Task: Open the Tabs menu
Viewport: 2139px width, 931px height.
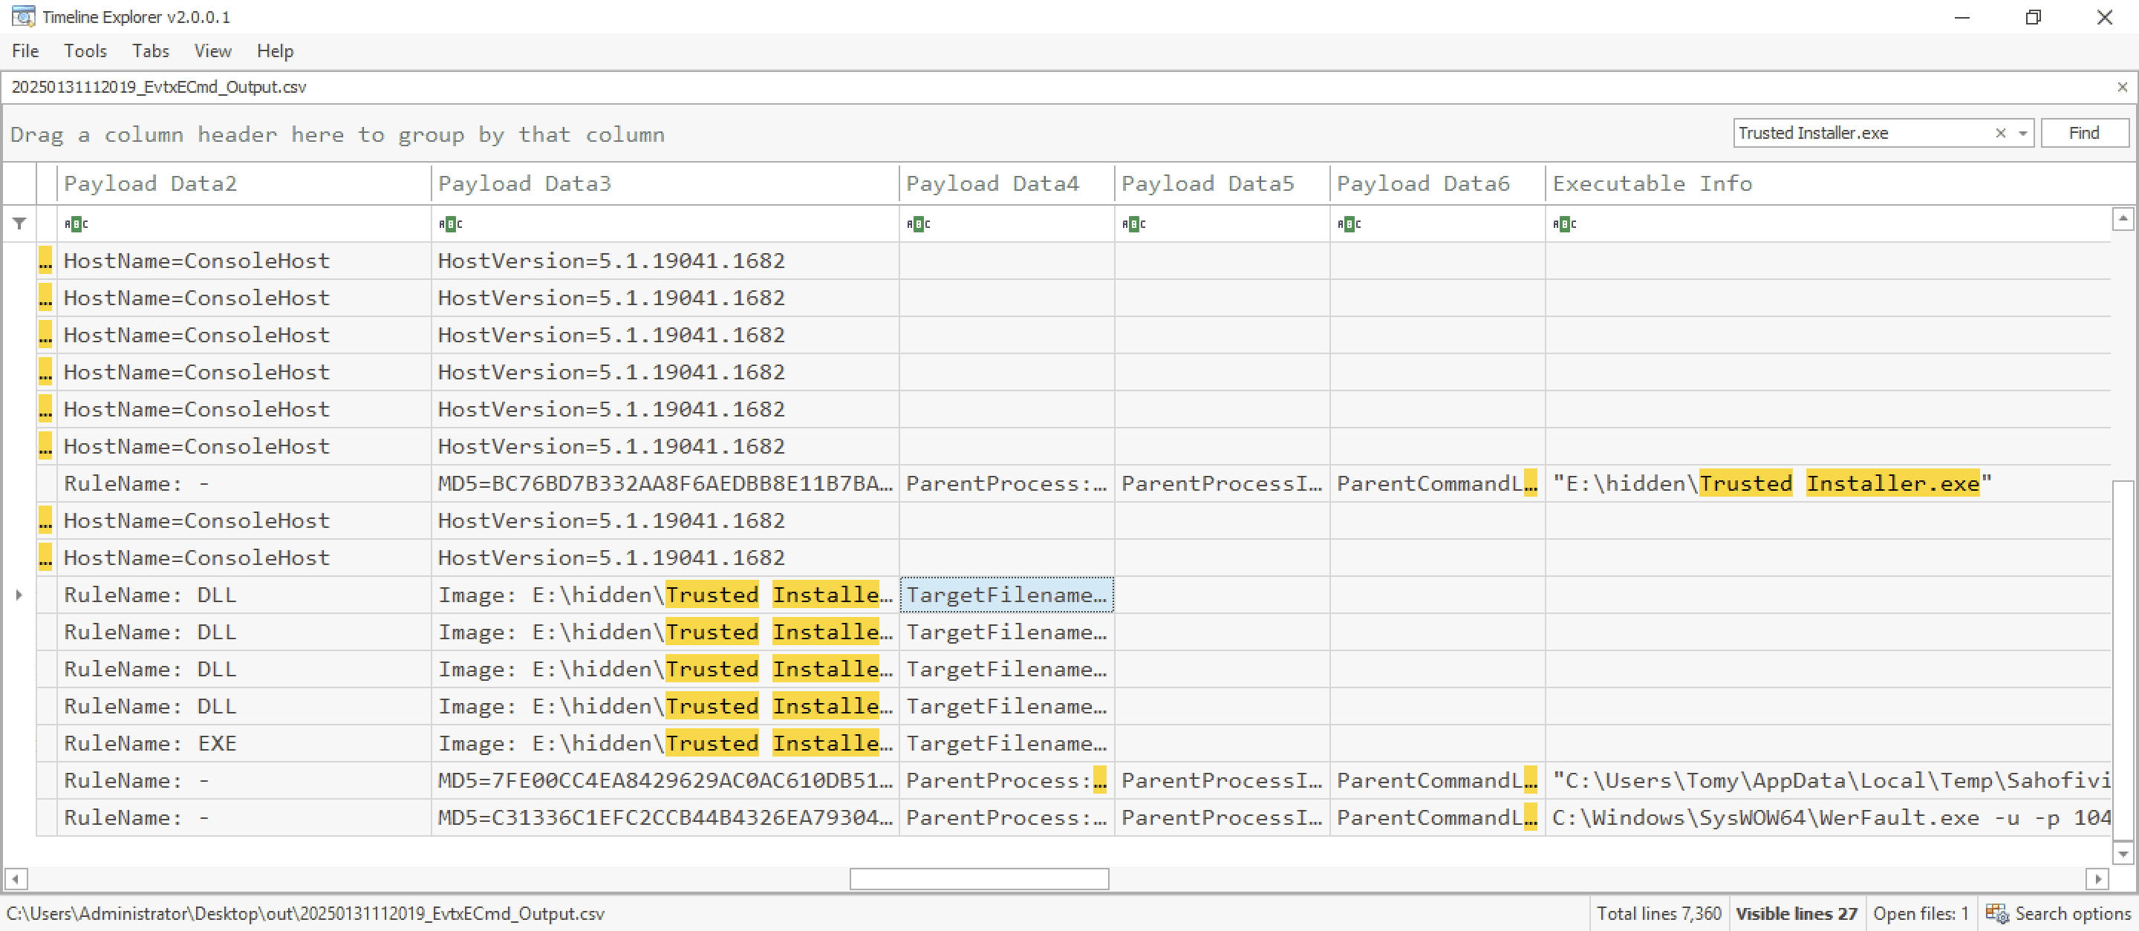Action: tap(150, 51)
